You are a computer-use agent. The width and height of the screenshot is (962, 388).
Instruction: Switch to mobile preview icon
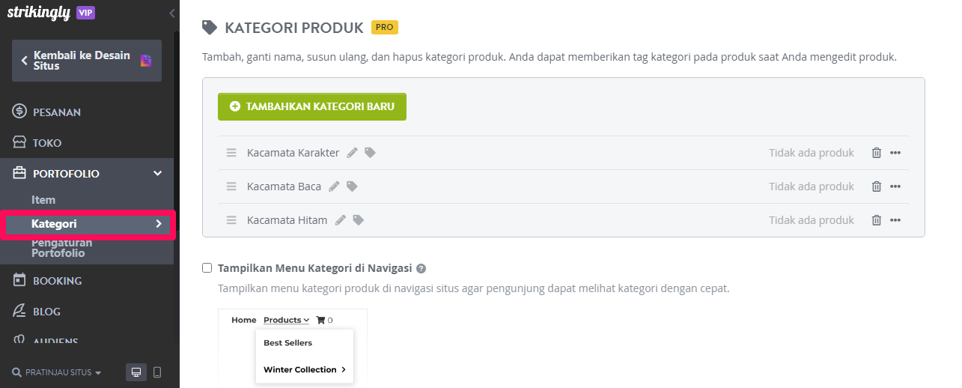157,372
